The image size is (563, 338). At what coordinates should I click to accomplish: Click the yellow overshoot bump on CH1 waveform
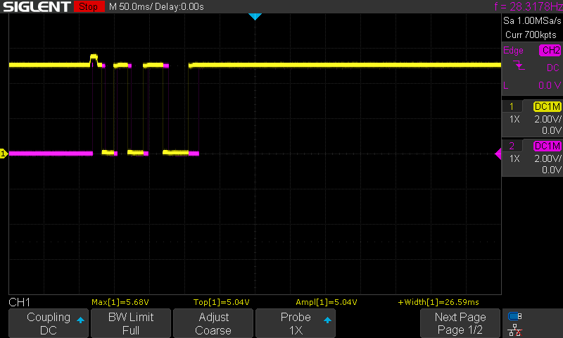coord(94,58)
